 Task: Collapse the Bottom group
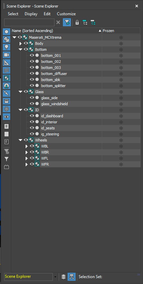[x=21, y=49]
